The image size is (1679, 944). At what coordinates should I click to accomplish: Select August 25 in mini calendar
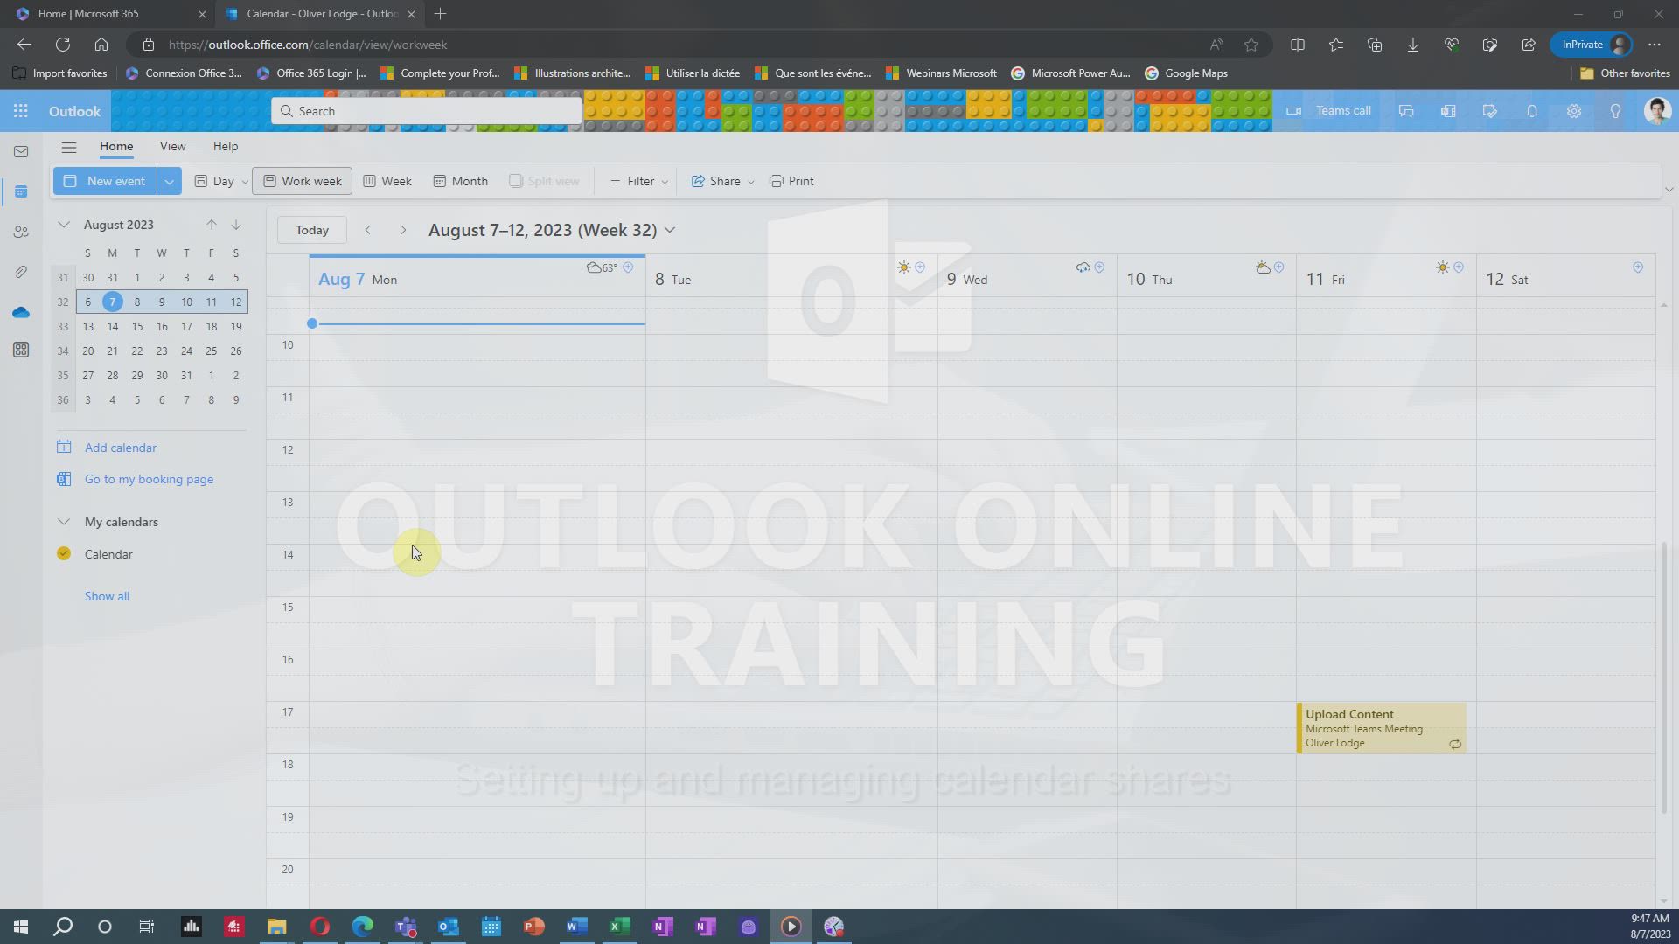click(x=211, y=351)
